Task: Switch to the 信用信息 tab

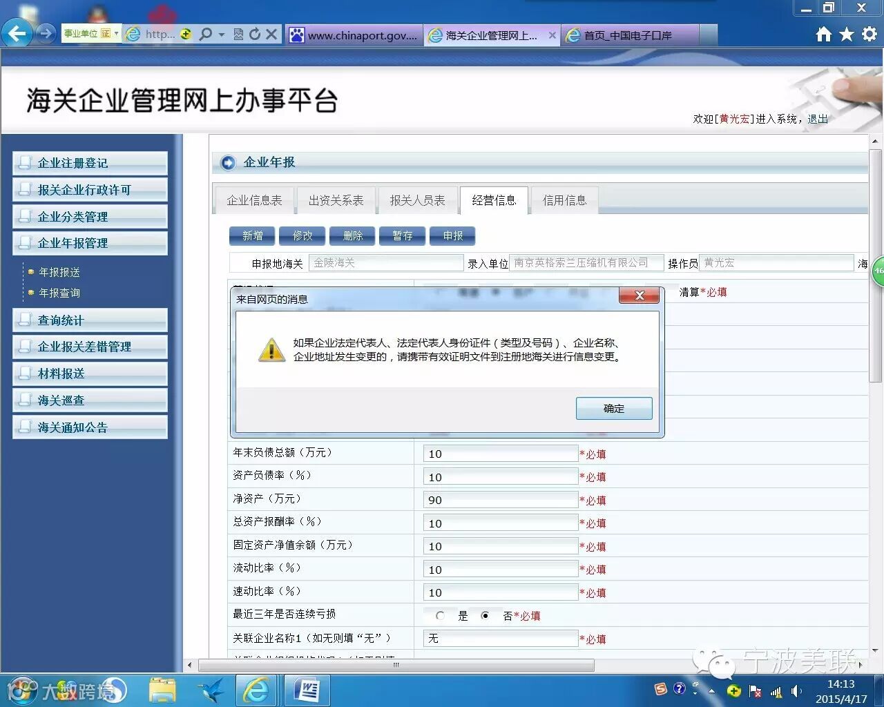Action: point(564,200)
